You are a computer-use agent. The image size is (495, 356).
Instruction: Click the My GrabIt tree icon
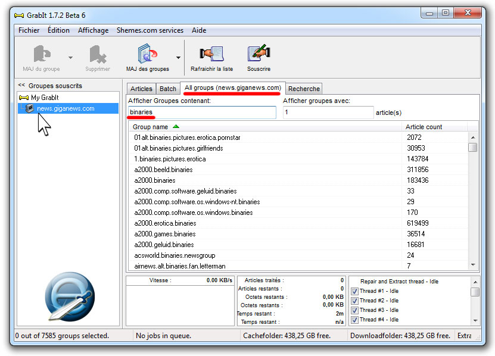click(24, 98)
